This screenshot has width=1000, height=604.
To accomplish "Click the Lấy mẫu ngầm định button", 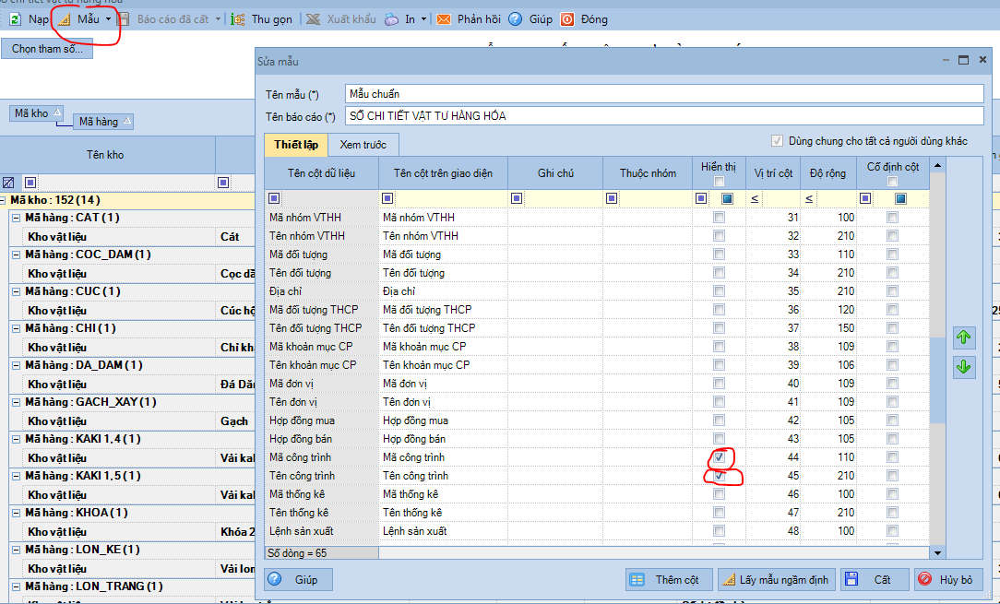I will click(776, 580).
